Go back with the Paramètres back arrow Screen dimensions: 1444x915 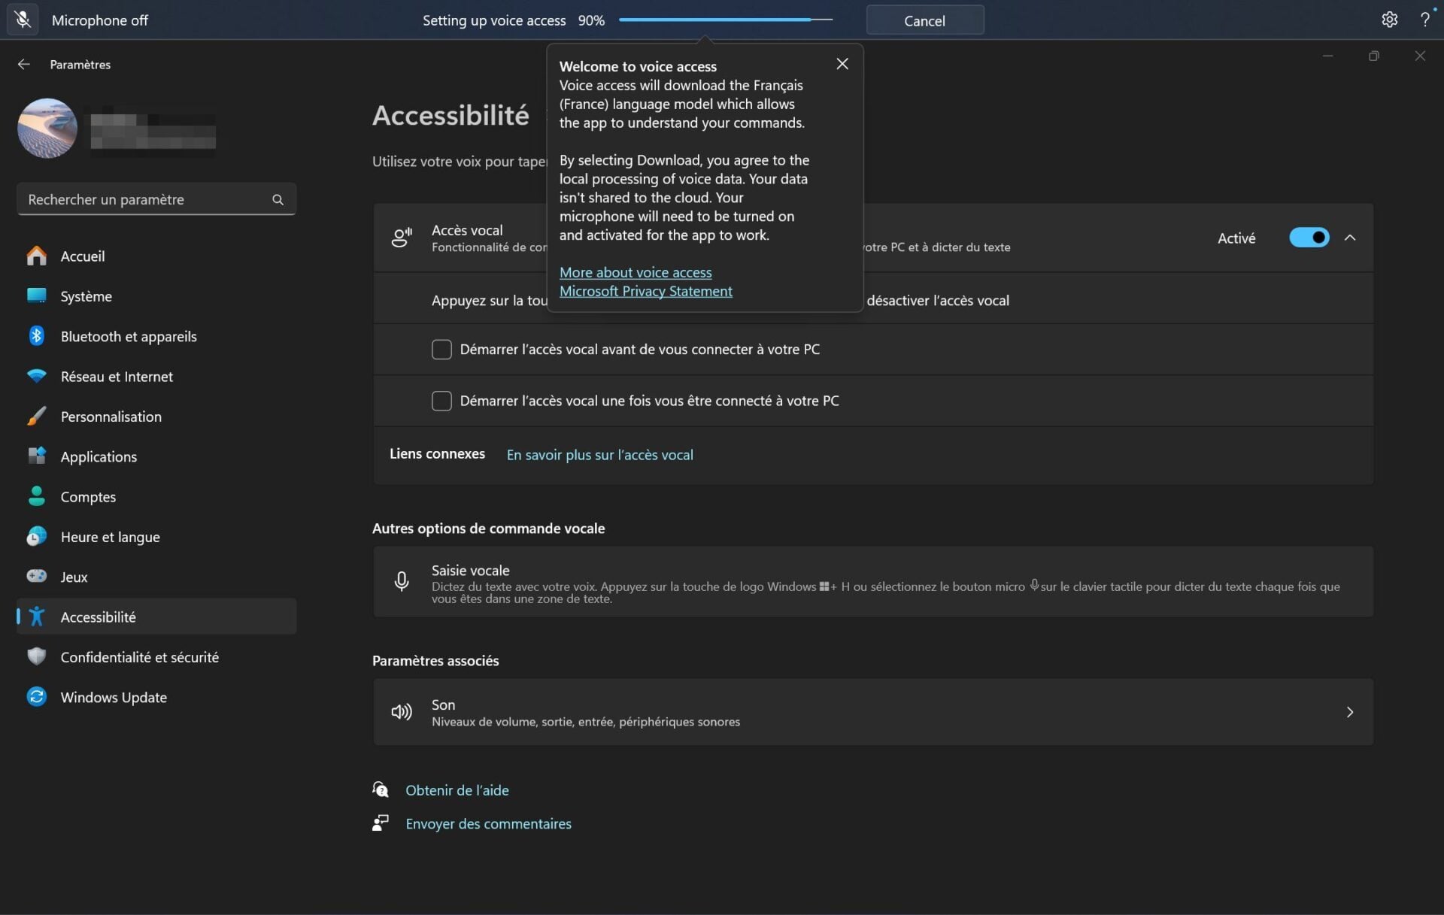point(24,65)
